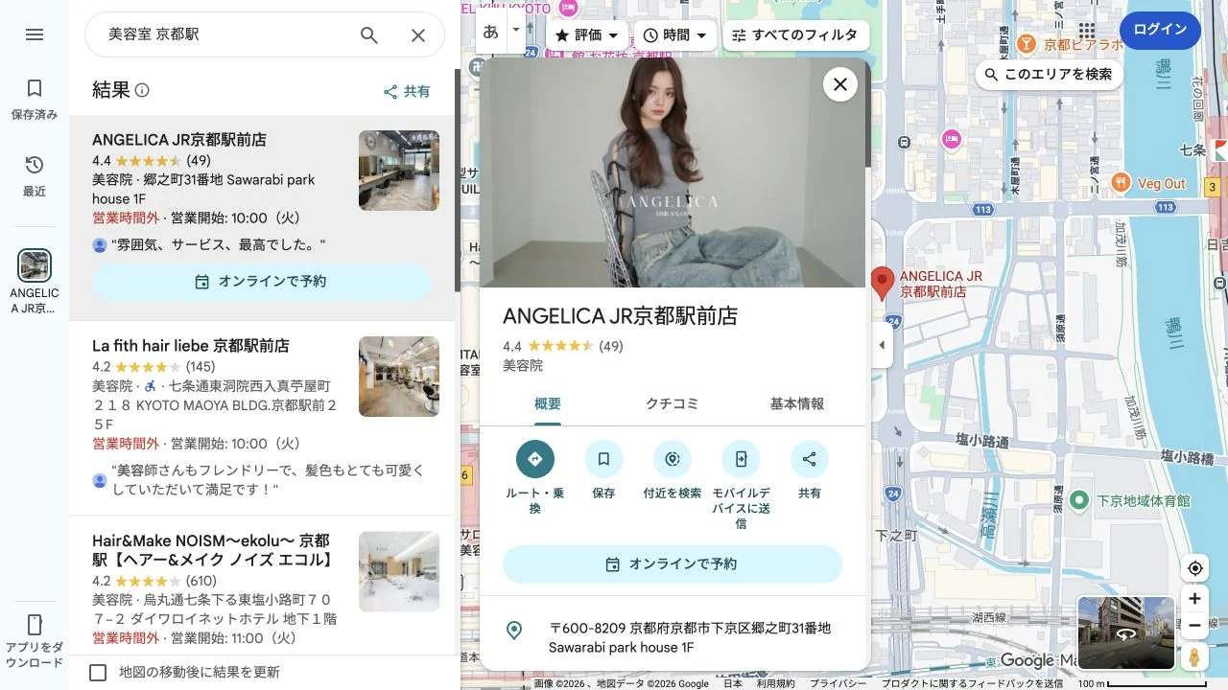Clear the search with the X icon
1228x690 pixels.
click(x=418, y=35)
